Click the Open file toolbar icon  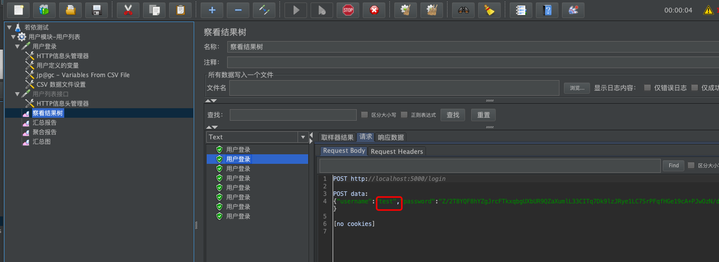pyautogui.click(x=71, y=10)
